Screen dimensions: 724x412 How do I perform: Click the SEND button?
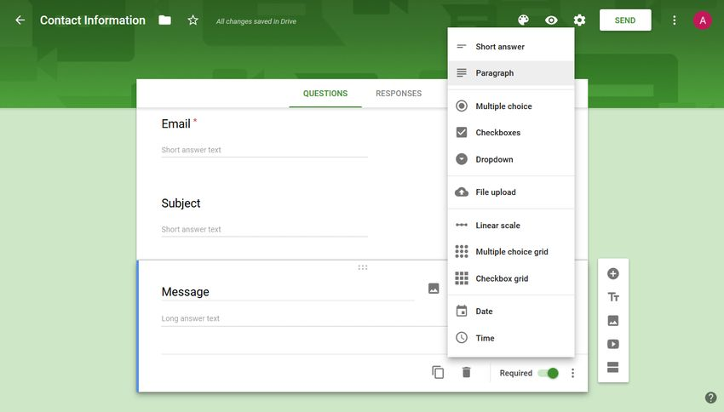tap(625, 20)
